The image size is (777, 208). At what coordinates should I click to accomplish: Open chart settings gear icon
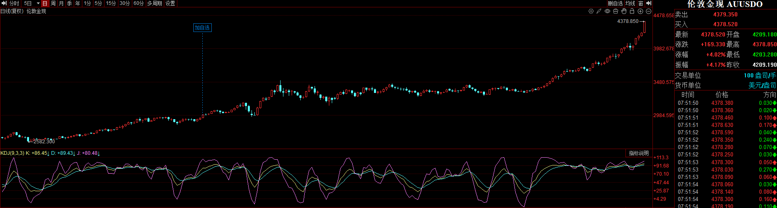591,11
